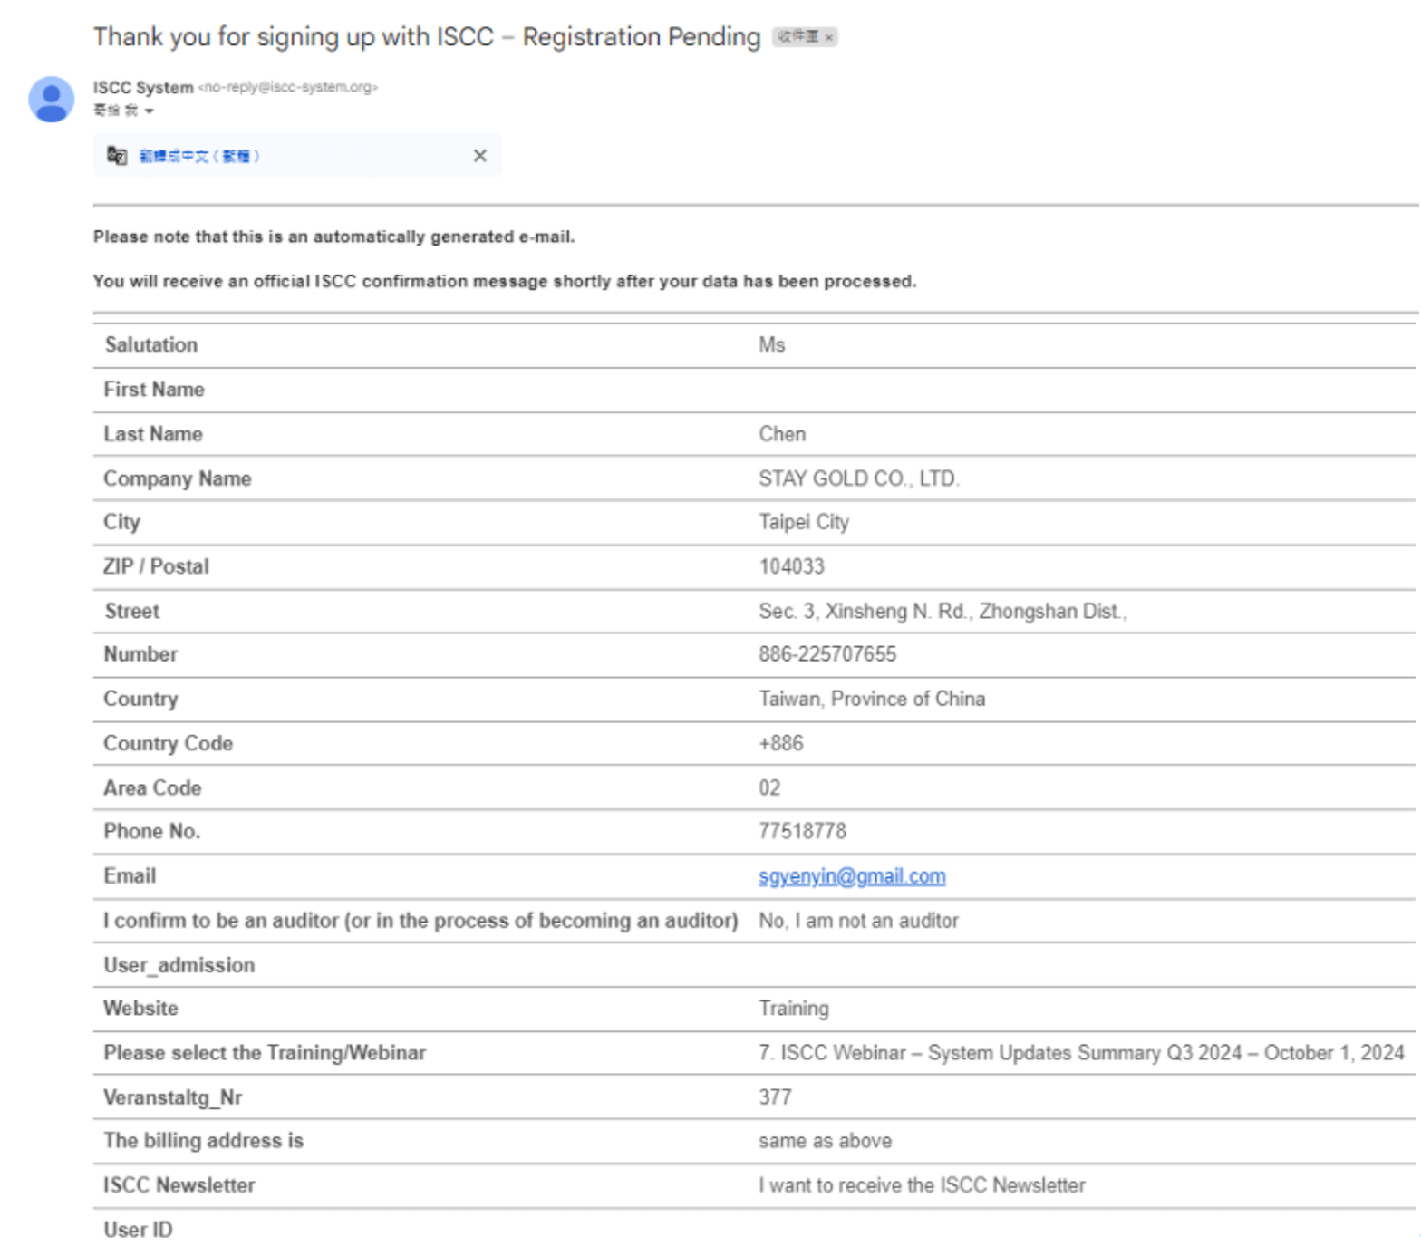Click 'The billing address is' label
The height and width of the screenshot is (1256, 1421).
204,1141
